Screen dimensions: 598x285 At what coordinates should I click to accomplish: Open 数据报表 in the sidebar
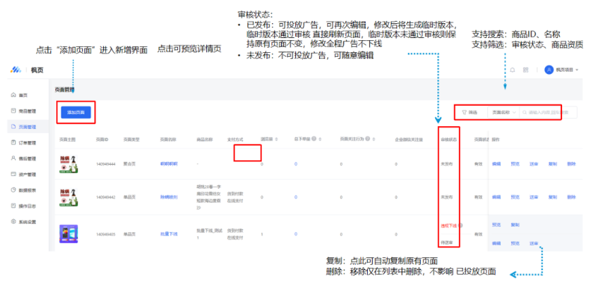(x=28, y=190)
